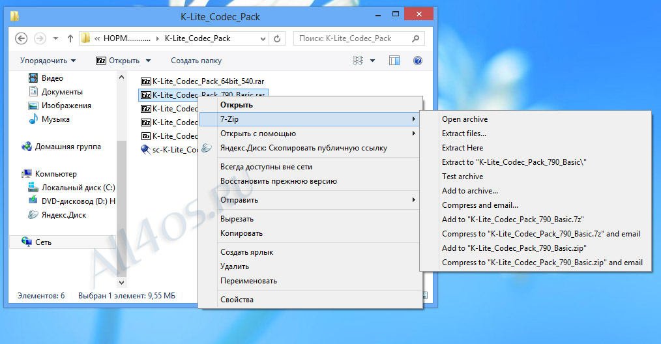Select Видео in the navigation pane
Image resolution: width=661 pixels, height=344 pixels.
46,78
